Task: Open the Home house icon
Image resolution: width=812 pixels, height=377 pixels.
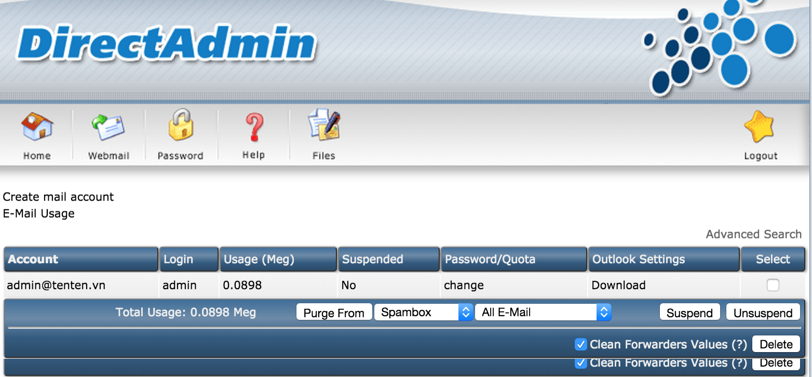Action: pos(37,127)
